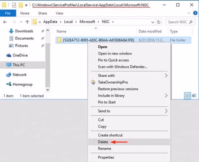Refresh the NGC folder view

tap(159, 22)
